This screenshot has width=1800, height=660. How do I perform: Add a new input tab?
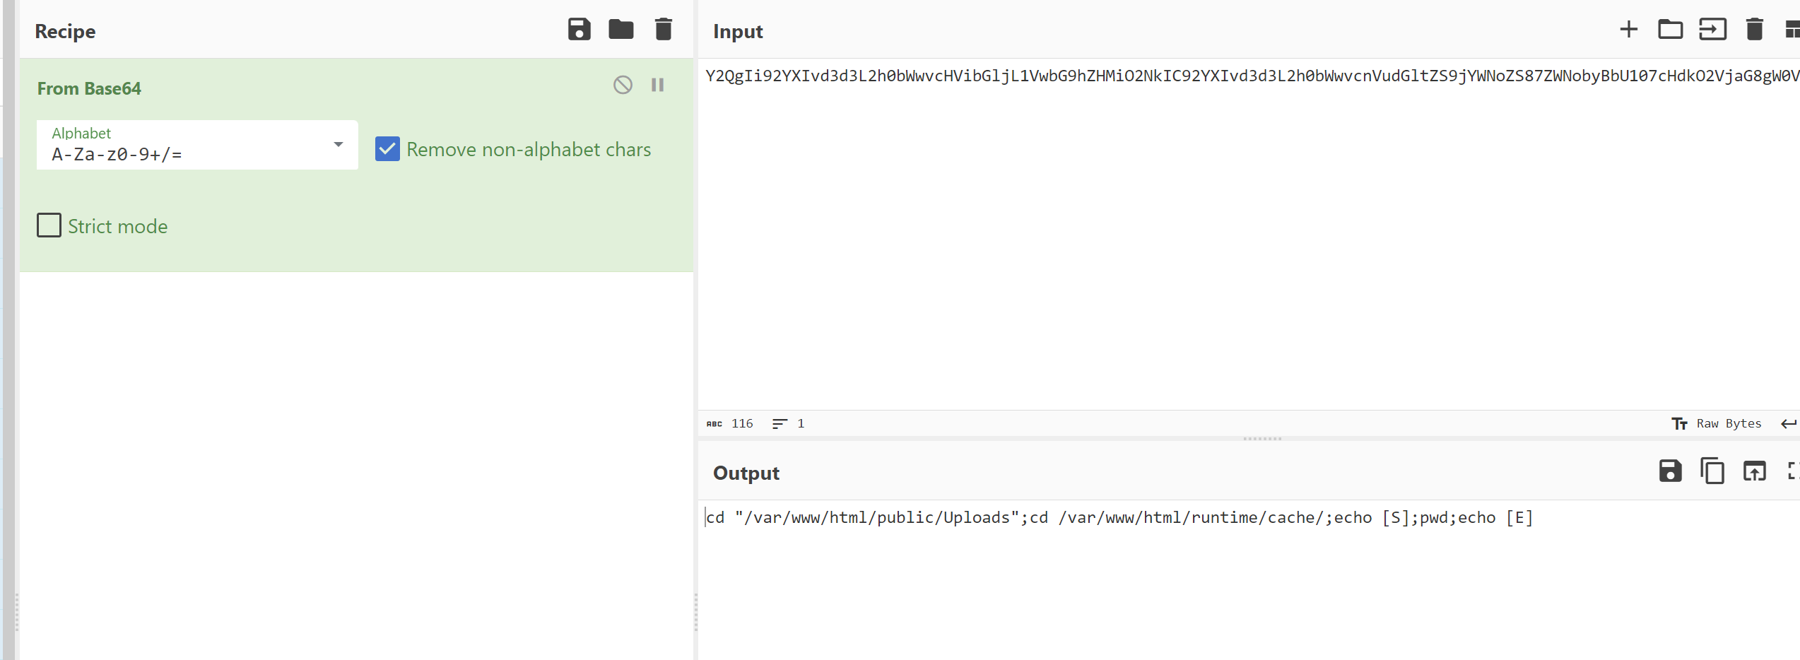tap(1628, 30)
